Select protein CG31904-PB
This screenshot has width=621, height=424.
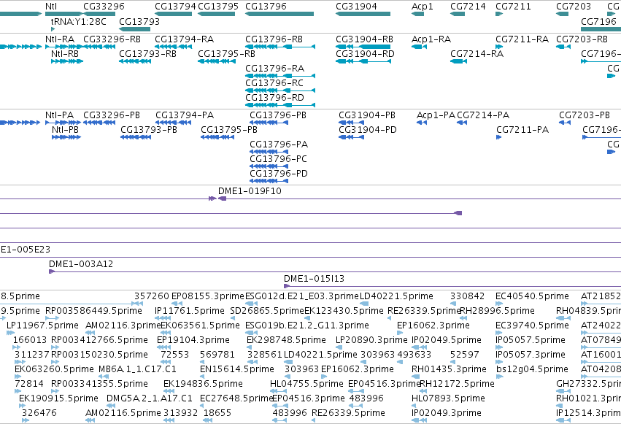pyautogui.click(x=351, y=123)
